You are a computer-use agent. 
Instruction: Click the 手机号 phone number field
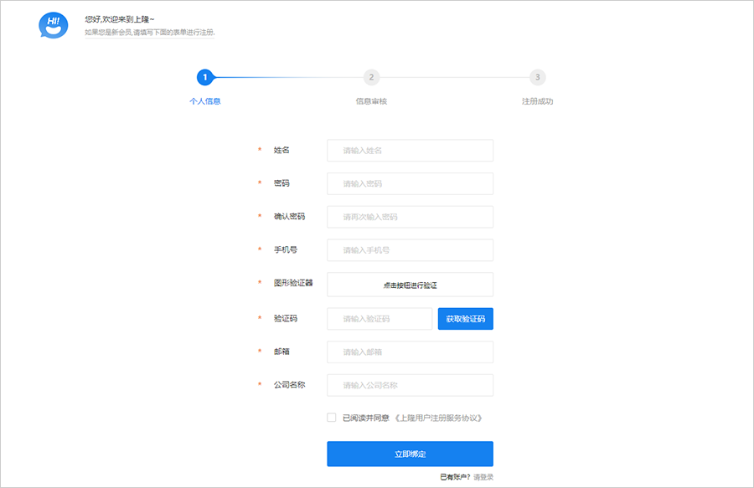tap(410, 250)
